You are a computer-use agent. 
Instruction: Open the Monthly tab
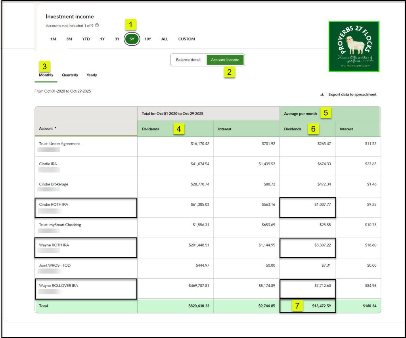(46, 75)
